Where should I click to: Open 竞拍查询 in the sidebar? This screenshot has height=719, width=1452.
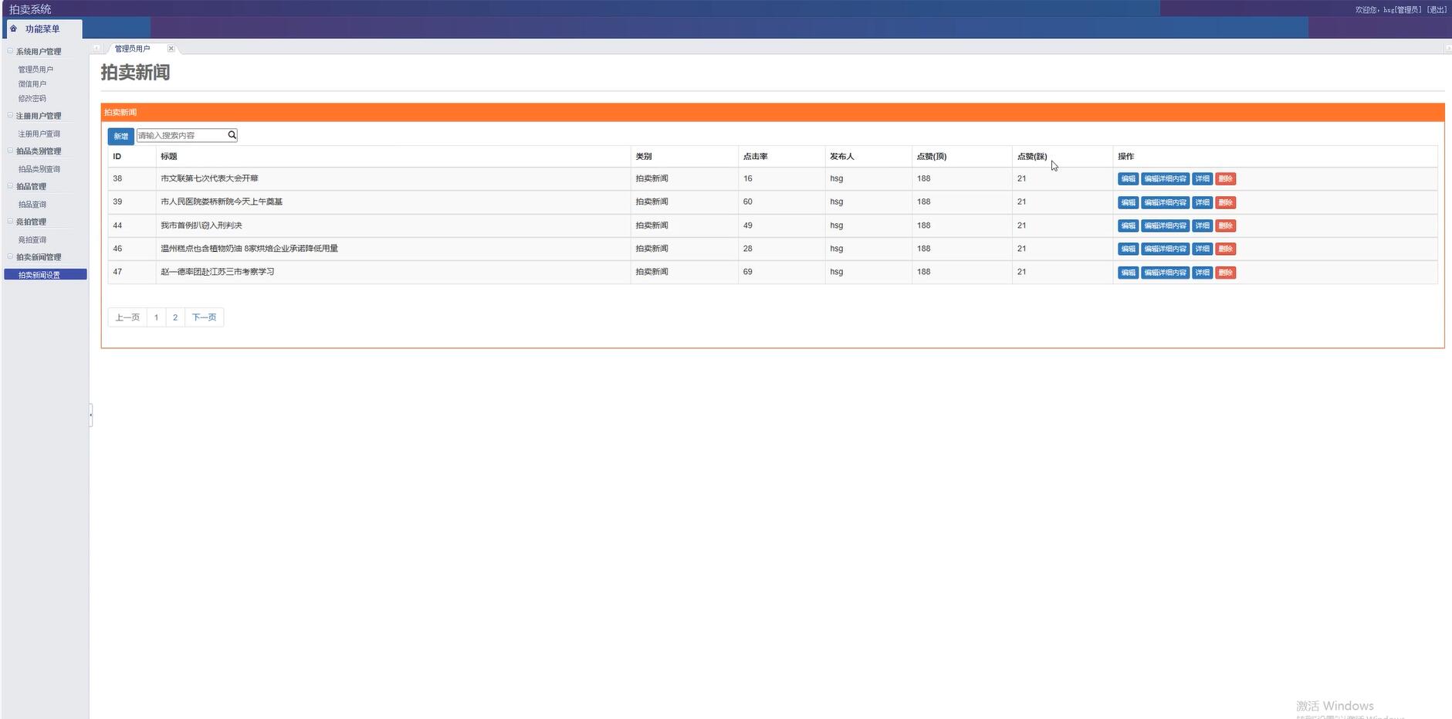pos(32,240)
